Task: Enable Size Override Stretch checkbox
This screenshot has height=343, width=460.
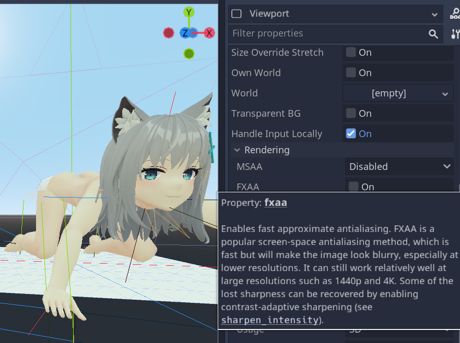Action: point(351,52)
